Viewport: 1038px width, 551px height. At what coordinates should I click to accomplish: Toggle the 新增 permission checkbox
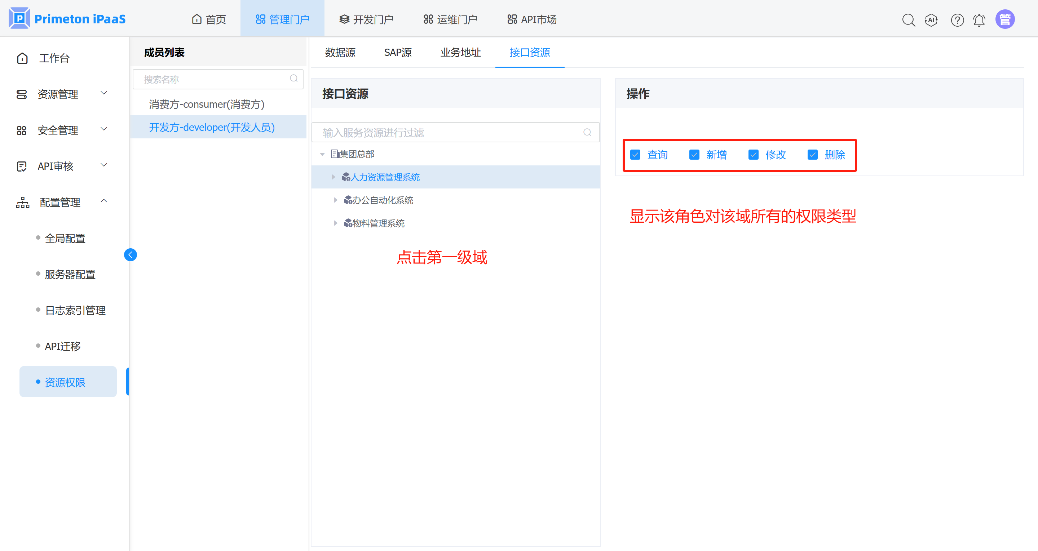tap(694, 155)
